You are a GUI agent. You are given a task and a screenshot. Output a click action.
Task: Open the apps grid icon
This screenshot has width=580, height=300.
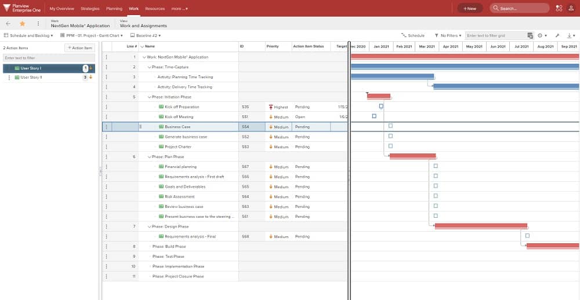559,8
